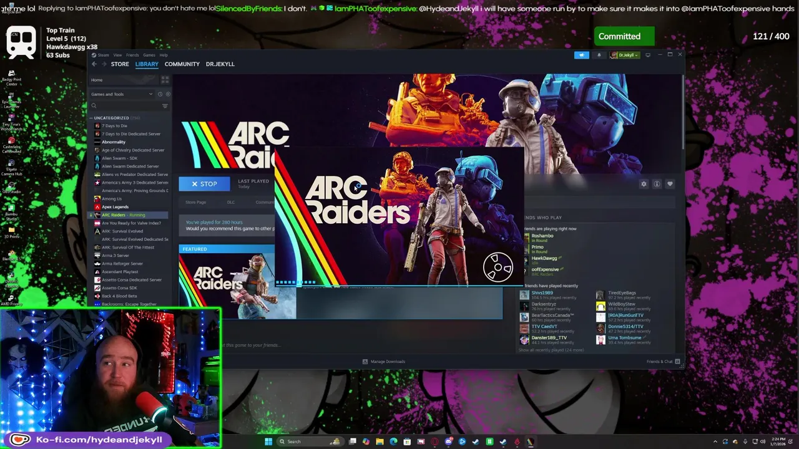Open ARC Raiders DLC link
Viewport: 799px width, 449px height.
pyautogui.click(x=231, y=202)
